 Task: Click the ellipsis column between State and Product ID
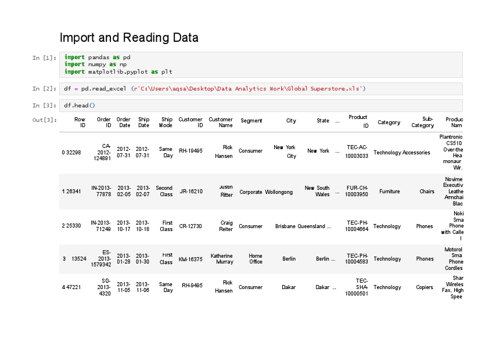pyautogui.click(x=338, y=122)
